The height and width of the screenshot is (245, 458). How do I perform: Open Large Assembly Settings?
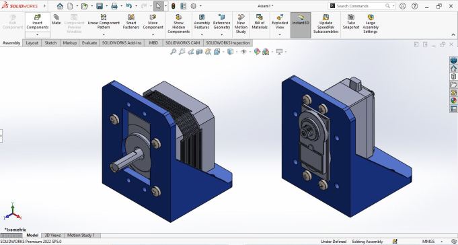tap(371, 24)
